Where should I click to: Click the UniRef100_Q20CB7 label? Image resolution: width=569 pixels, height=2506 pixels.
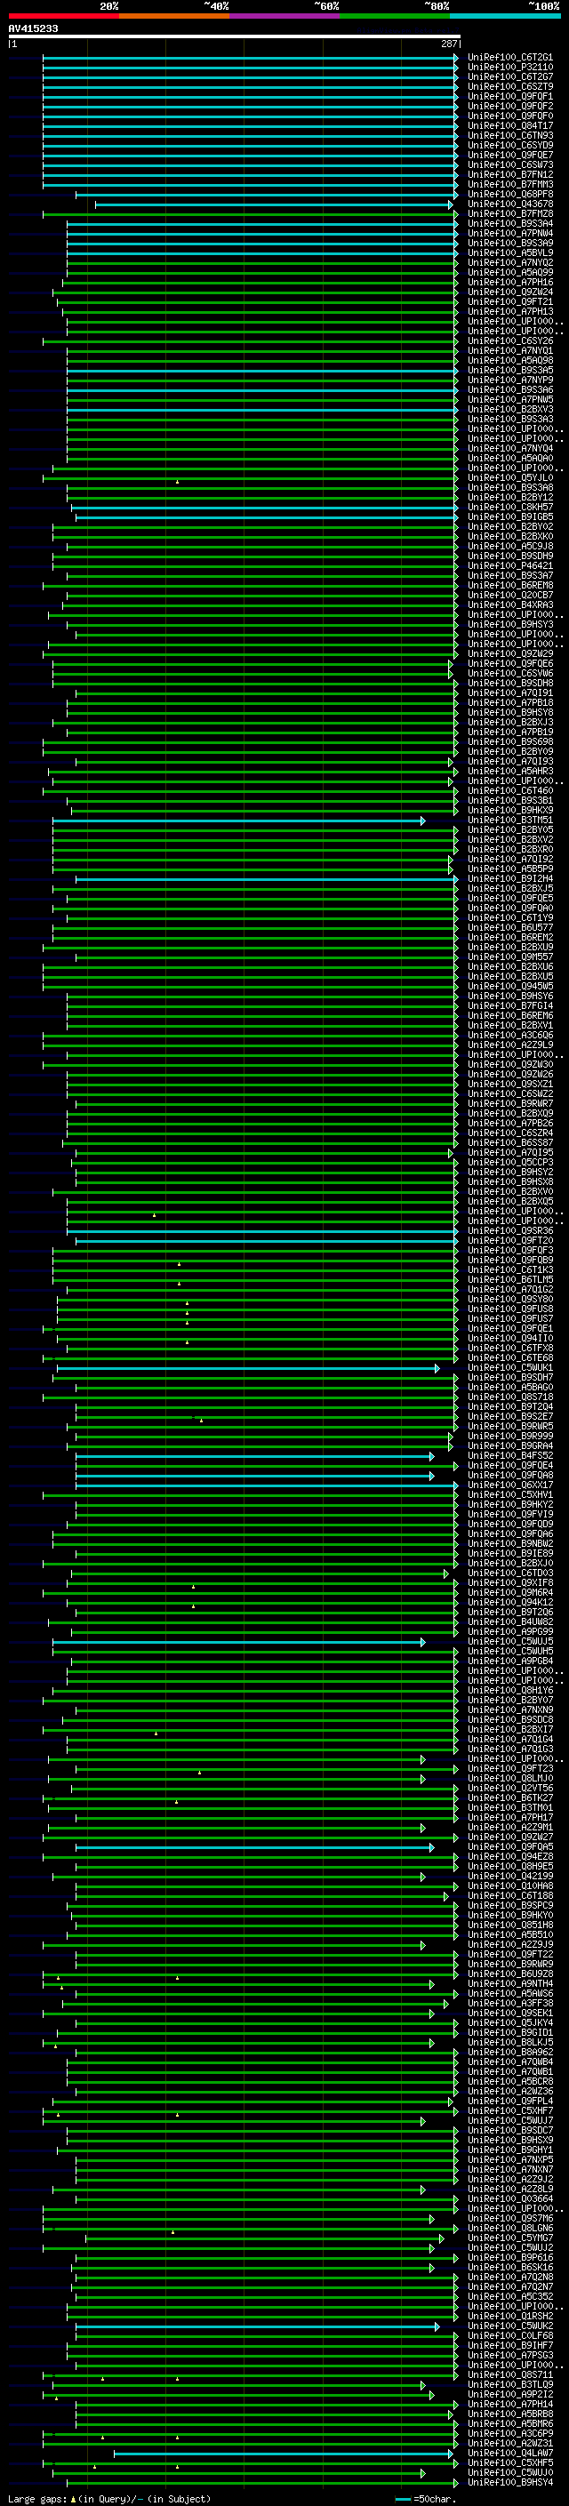point(510,596)
